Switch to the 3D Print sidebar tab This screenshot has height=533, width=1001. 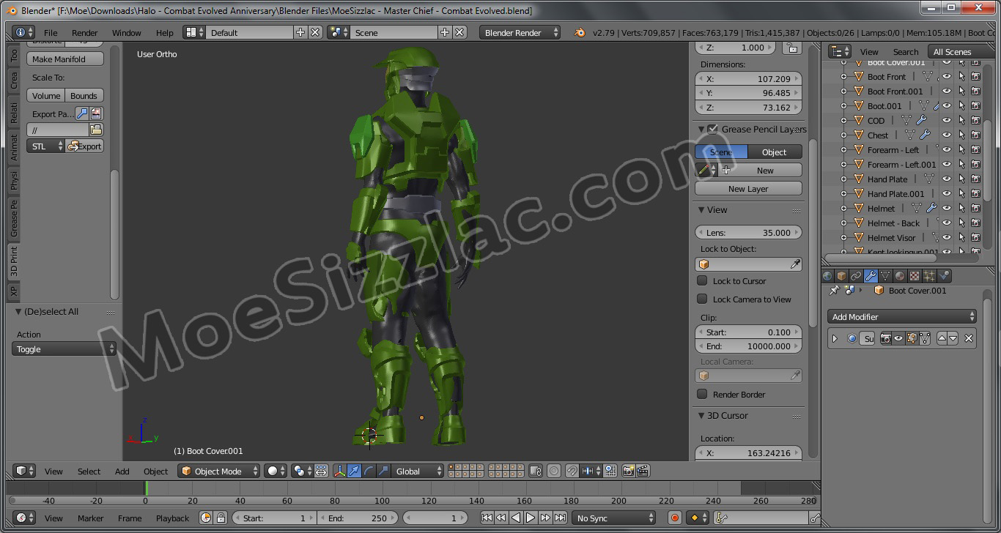tap(14, 261)
